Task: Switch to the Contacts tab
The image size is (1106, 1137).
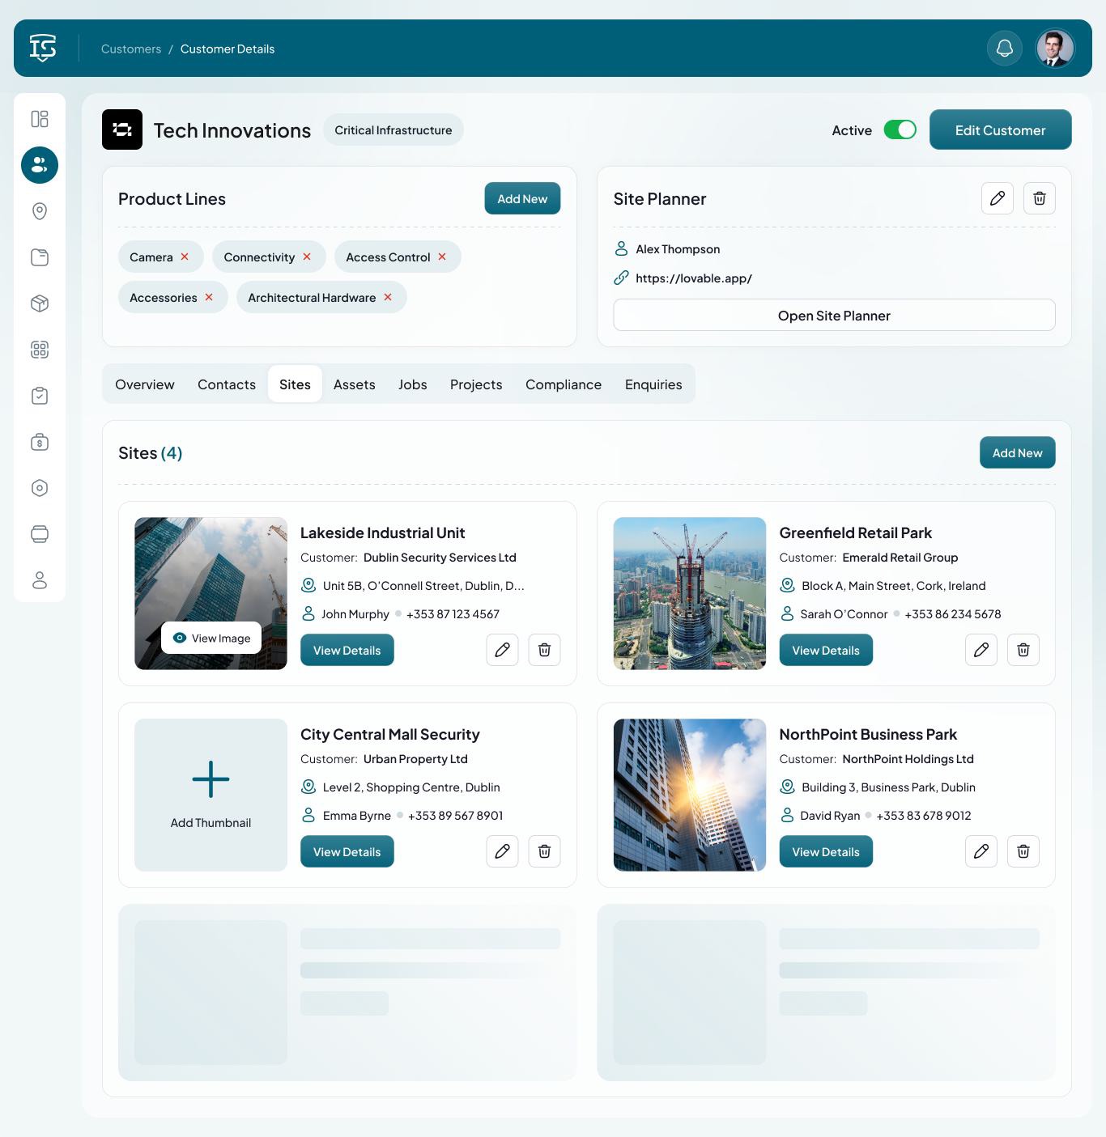Action: 227,384
